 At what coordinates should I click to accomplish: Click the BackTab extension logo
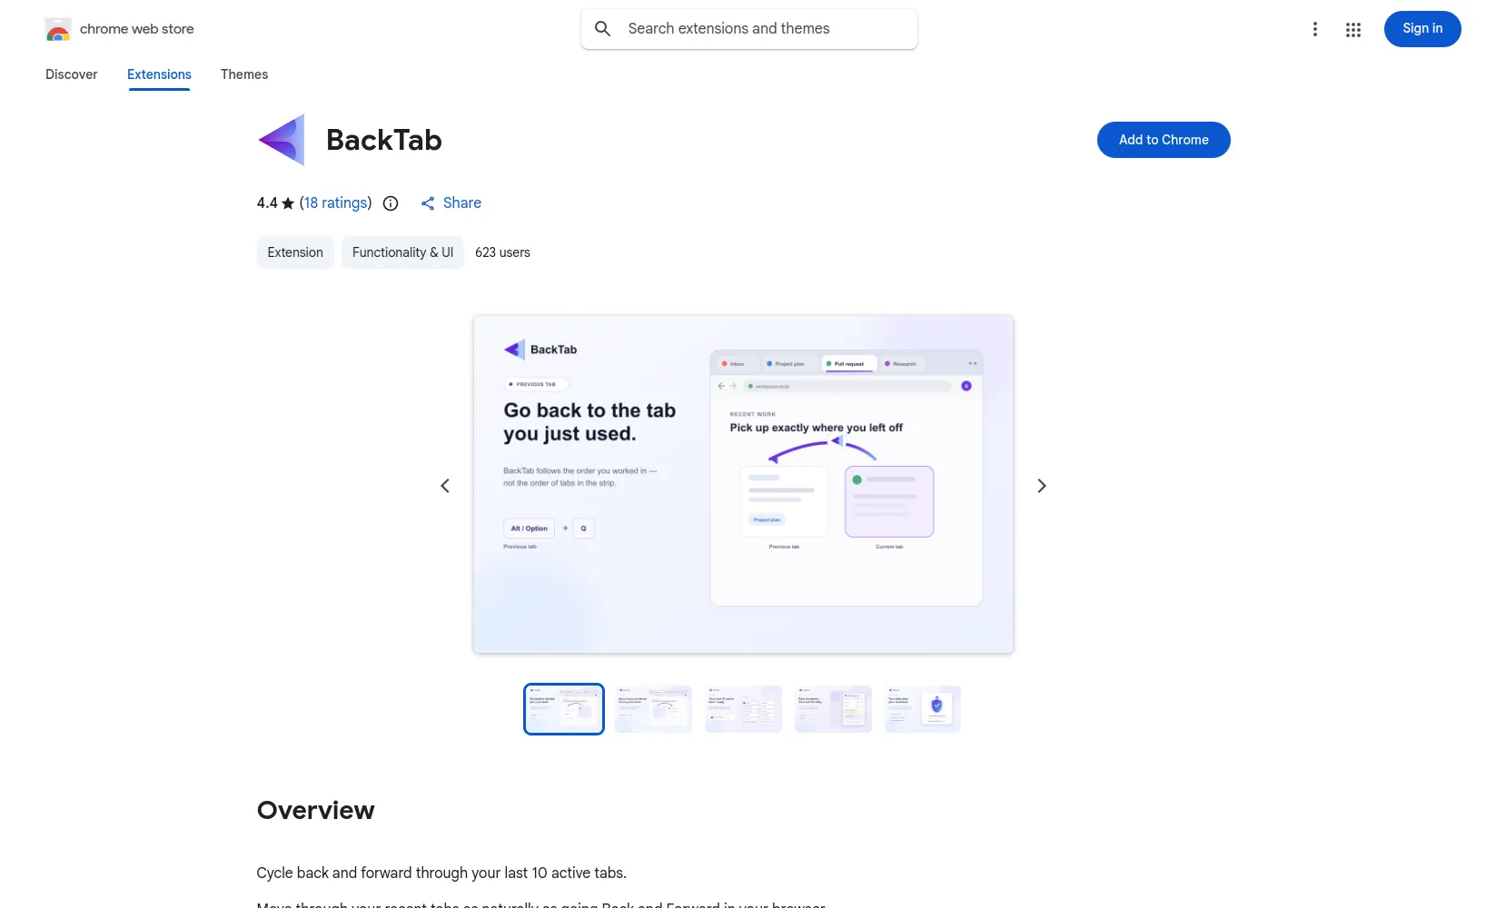pos(282,140)
